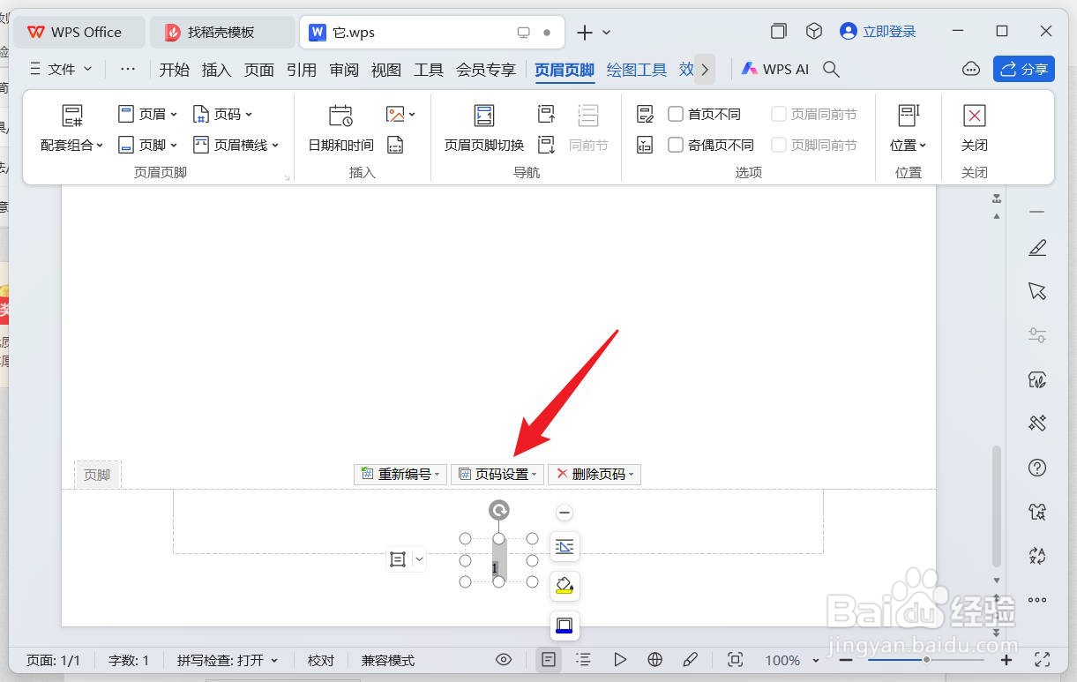Click the pen annotation icon in right sidebar
This screenshot has height=682, width=1077.
pos(1036,248)
